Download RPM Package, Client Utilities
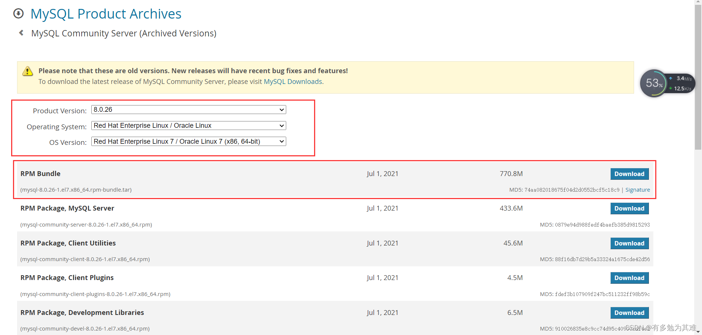Screen dimensions: 702x335 click(x=630, y=243)
